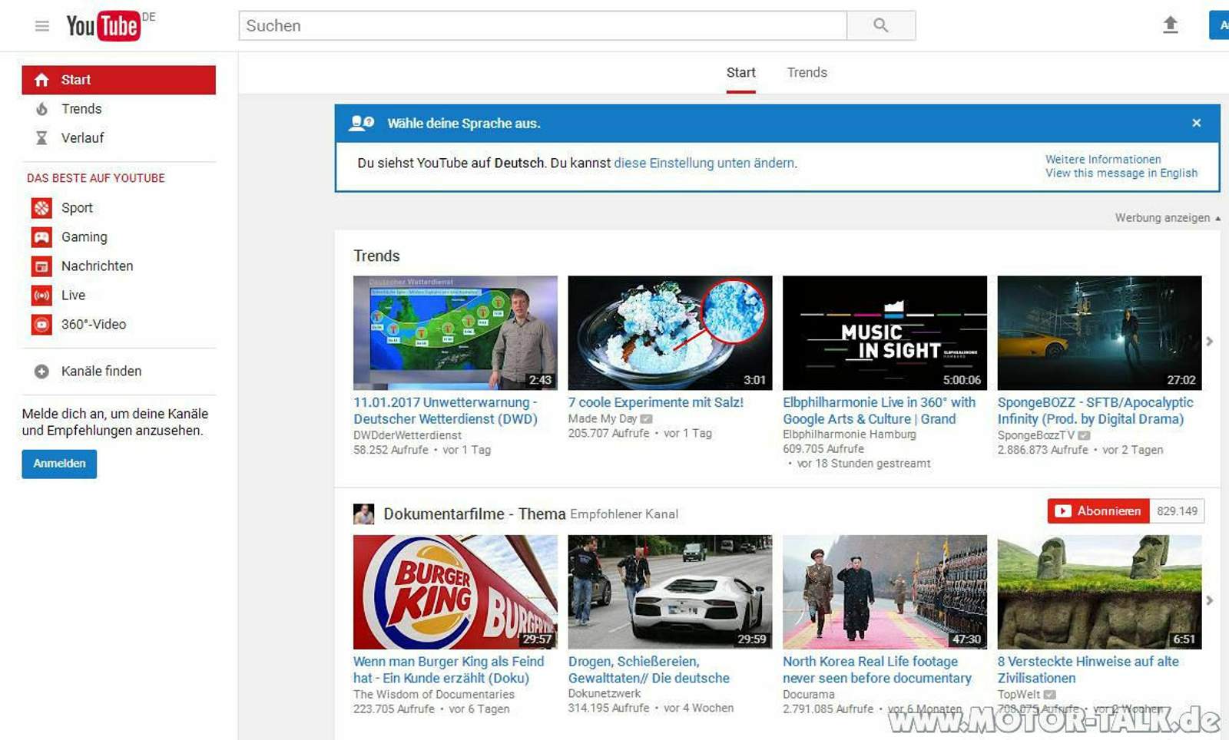Viewport: 1229px width, 740px height.
Task: Click the Dokumentarfilme - Thema heading
Action: 475,514
